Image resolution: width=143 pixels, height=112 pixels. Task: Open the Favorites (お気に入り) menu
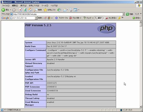point(34,6)
